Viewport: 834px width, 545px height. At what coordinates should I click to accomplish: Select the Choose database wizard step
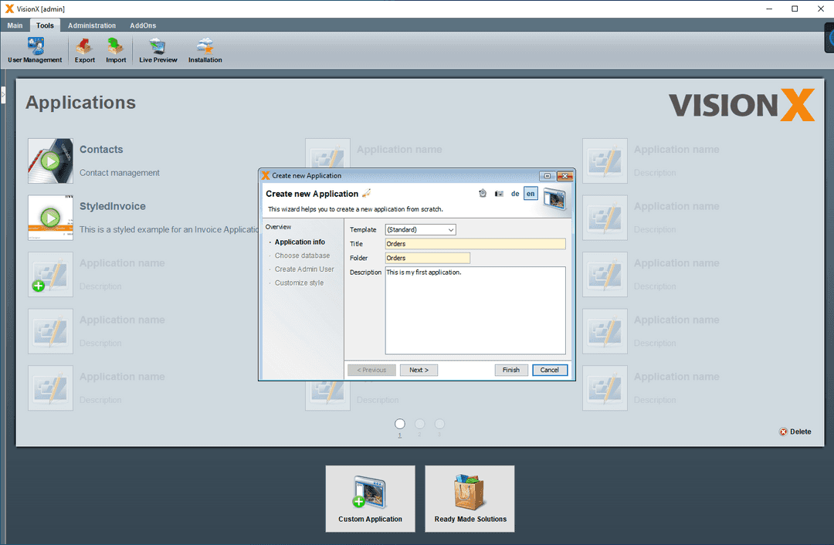301,256
